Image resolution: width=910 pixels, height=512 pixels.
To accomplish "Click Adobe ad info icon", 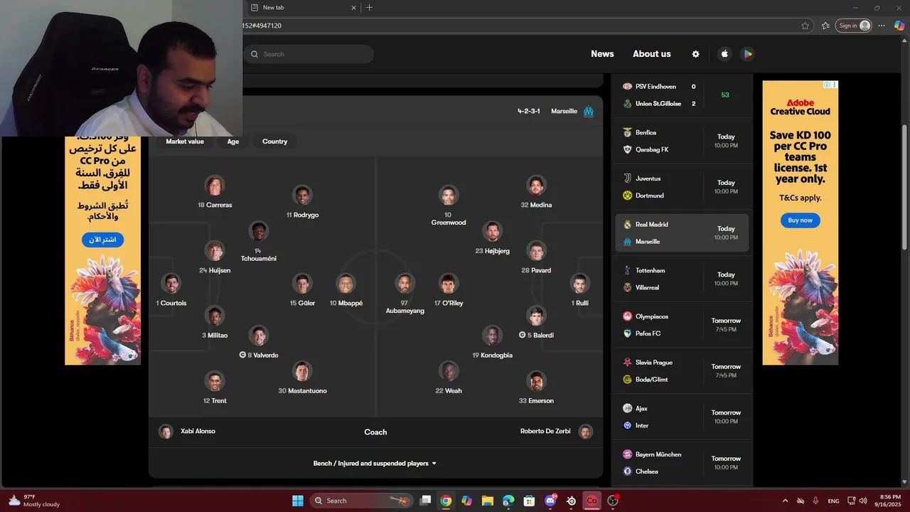I will (827, 85).
